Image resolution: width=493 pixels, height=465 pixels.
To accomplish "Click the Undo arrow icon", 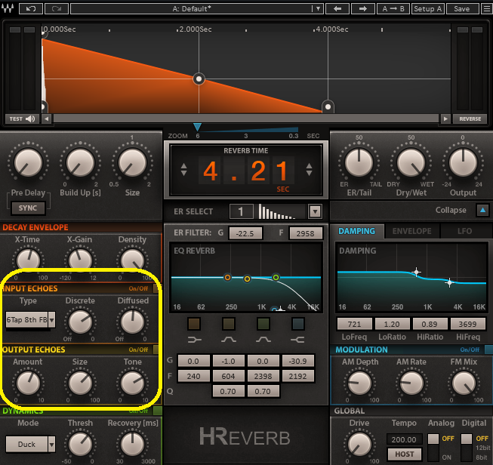I will click(x=30, y=8).
